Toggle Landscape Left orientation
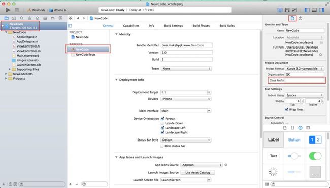330x188 pixels. pos(162,128)
